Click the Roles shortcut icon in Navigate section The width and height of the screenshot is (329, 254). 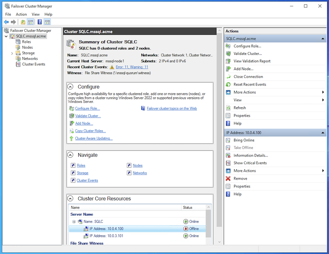pyautogui.click(x=73, y=166)
